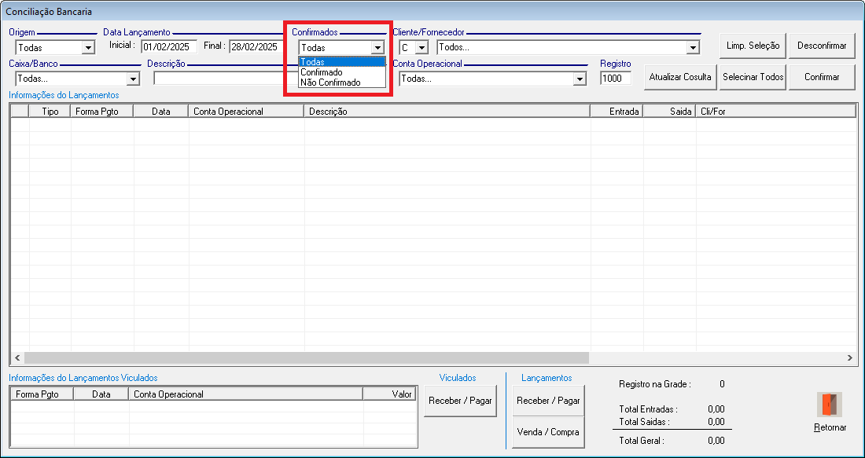Select 'Confirmado' from the open dropdown list

(322, 72)
